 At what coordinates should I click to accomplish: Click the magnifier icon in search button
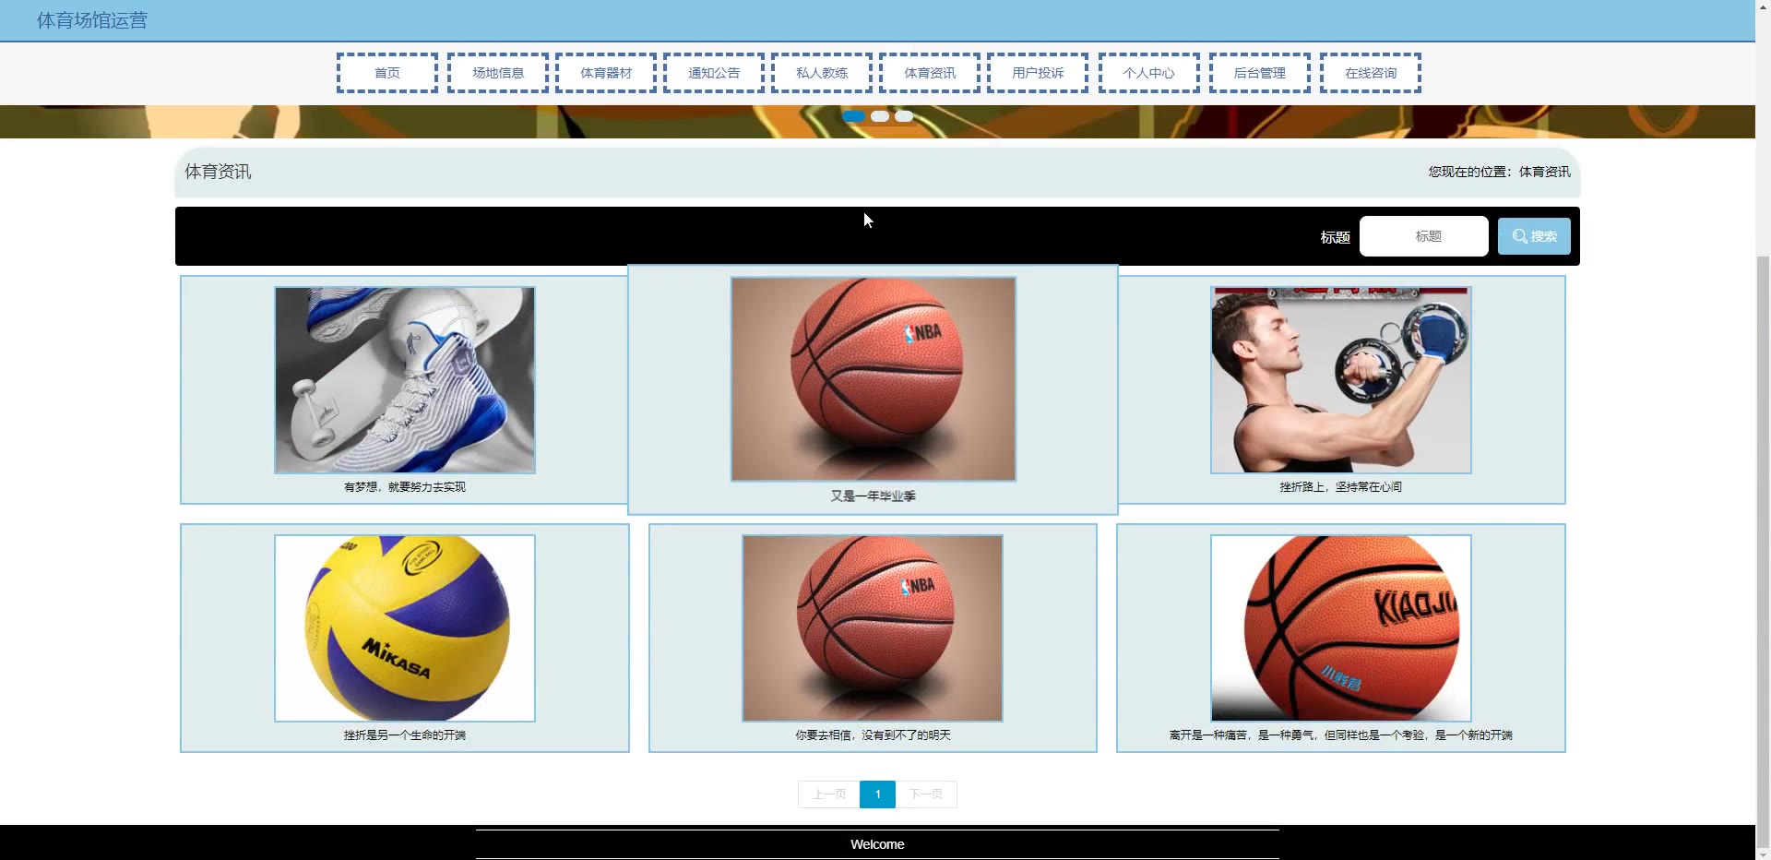point(1519,236)
